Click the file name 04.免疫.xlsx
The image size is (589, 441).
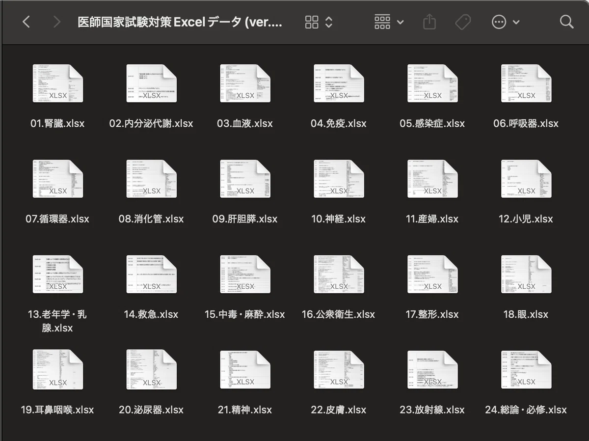339,124
